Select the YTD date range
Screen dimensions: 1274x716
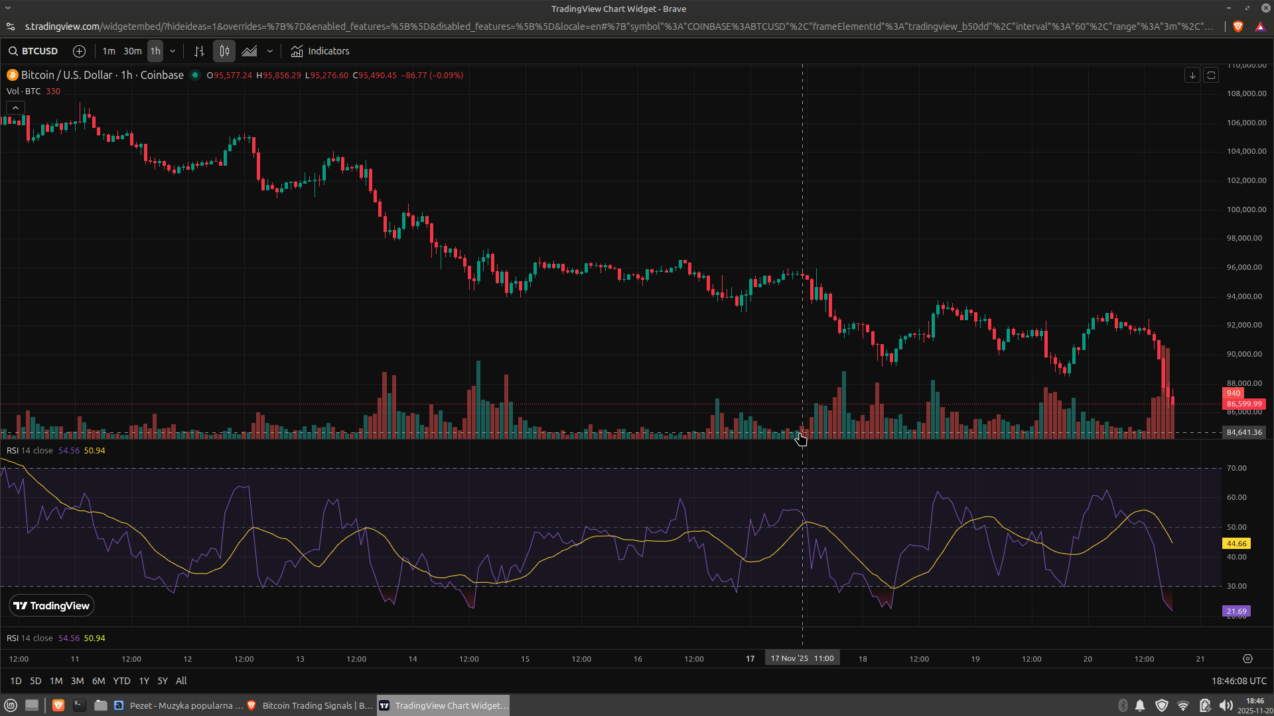tap(121, 681)
